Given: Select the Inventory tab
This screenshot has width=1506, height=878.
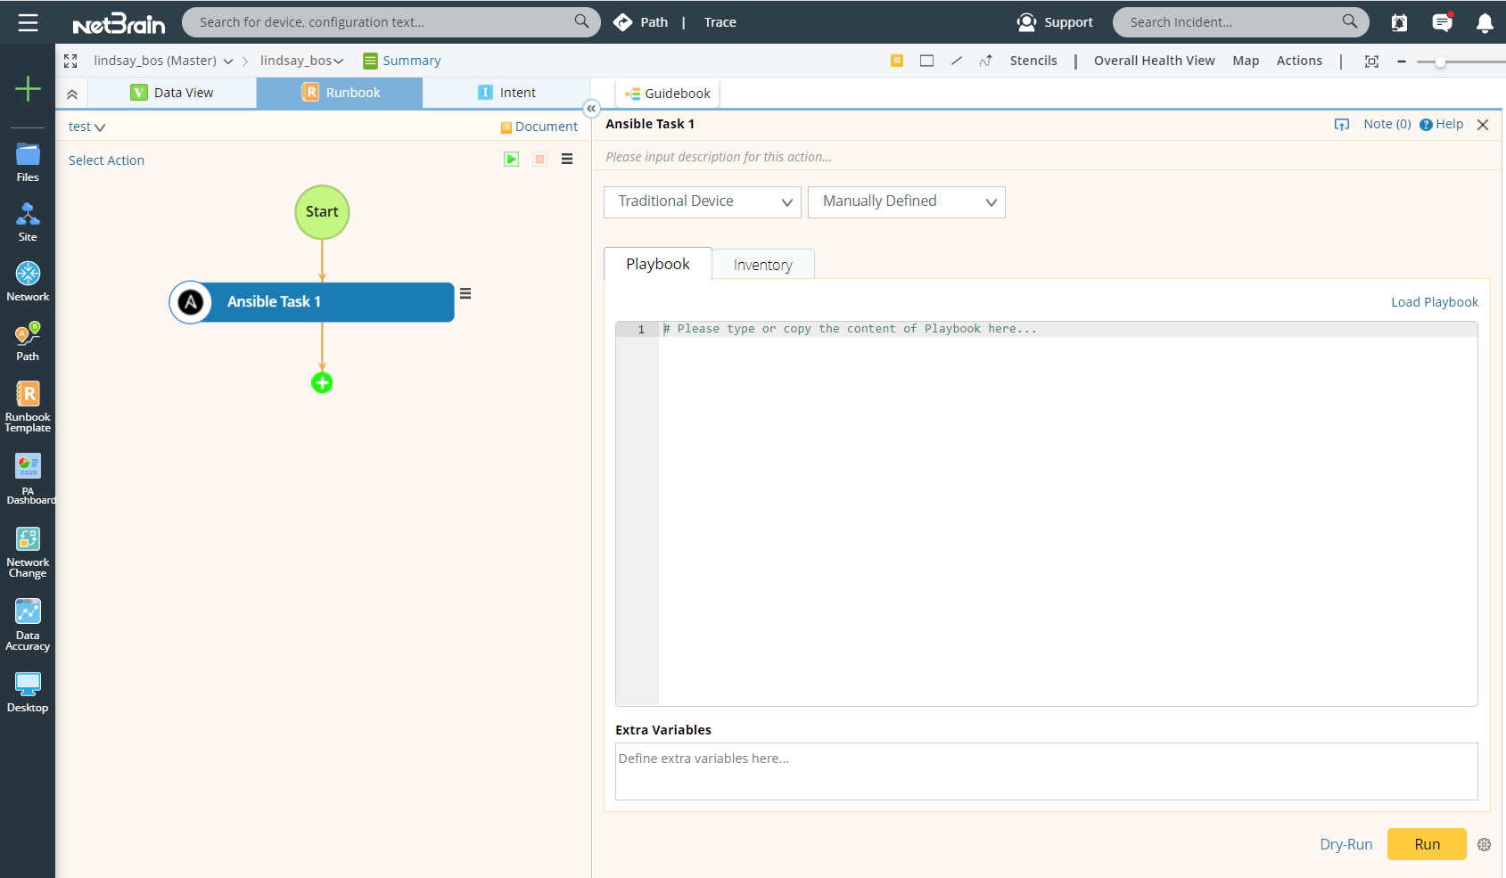Looking at the screenshot, I should (763, 265).
